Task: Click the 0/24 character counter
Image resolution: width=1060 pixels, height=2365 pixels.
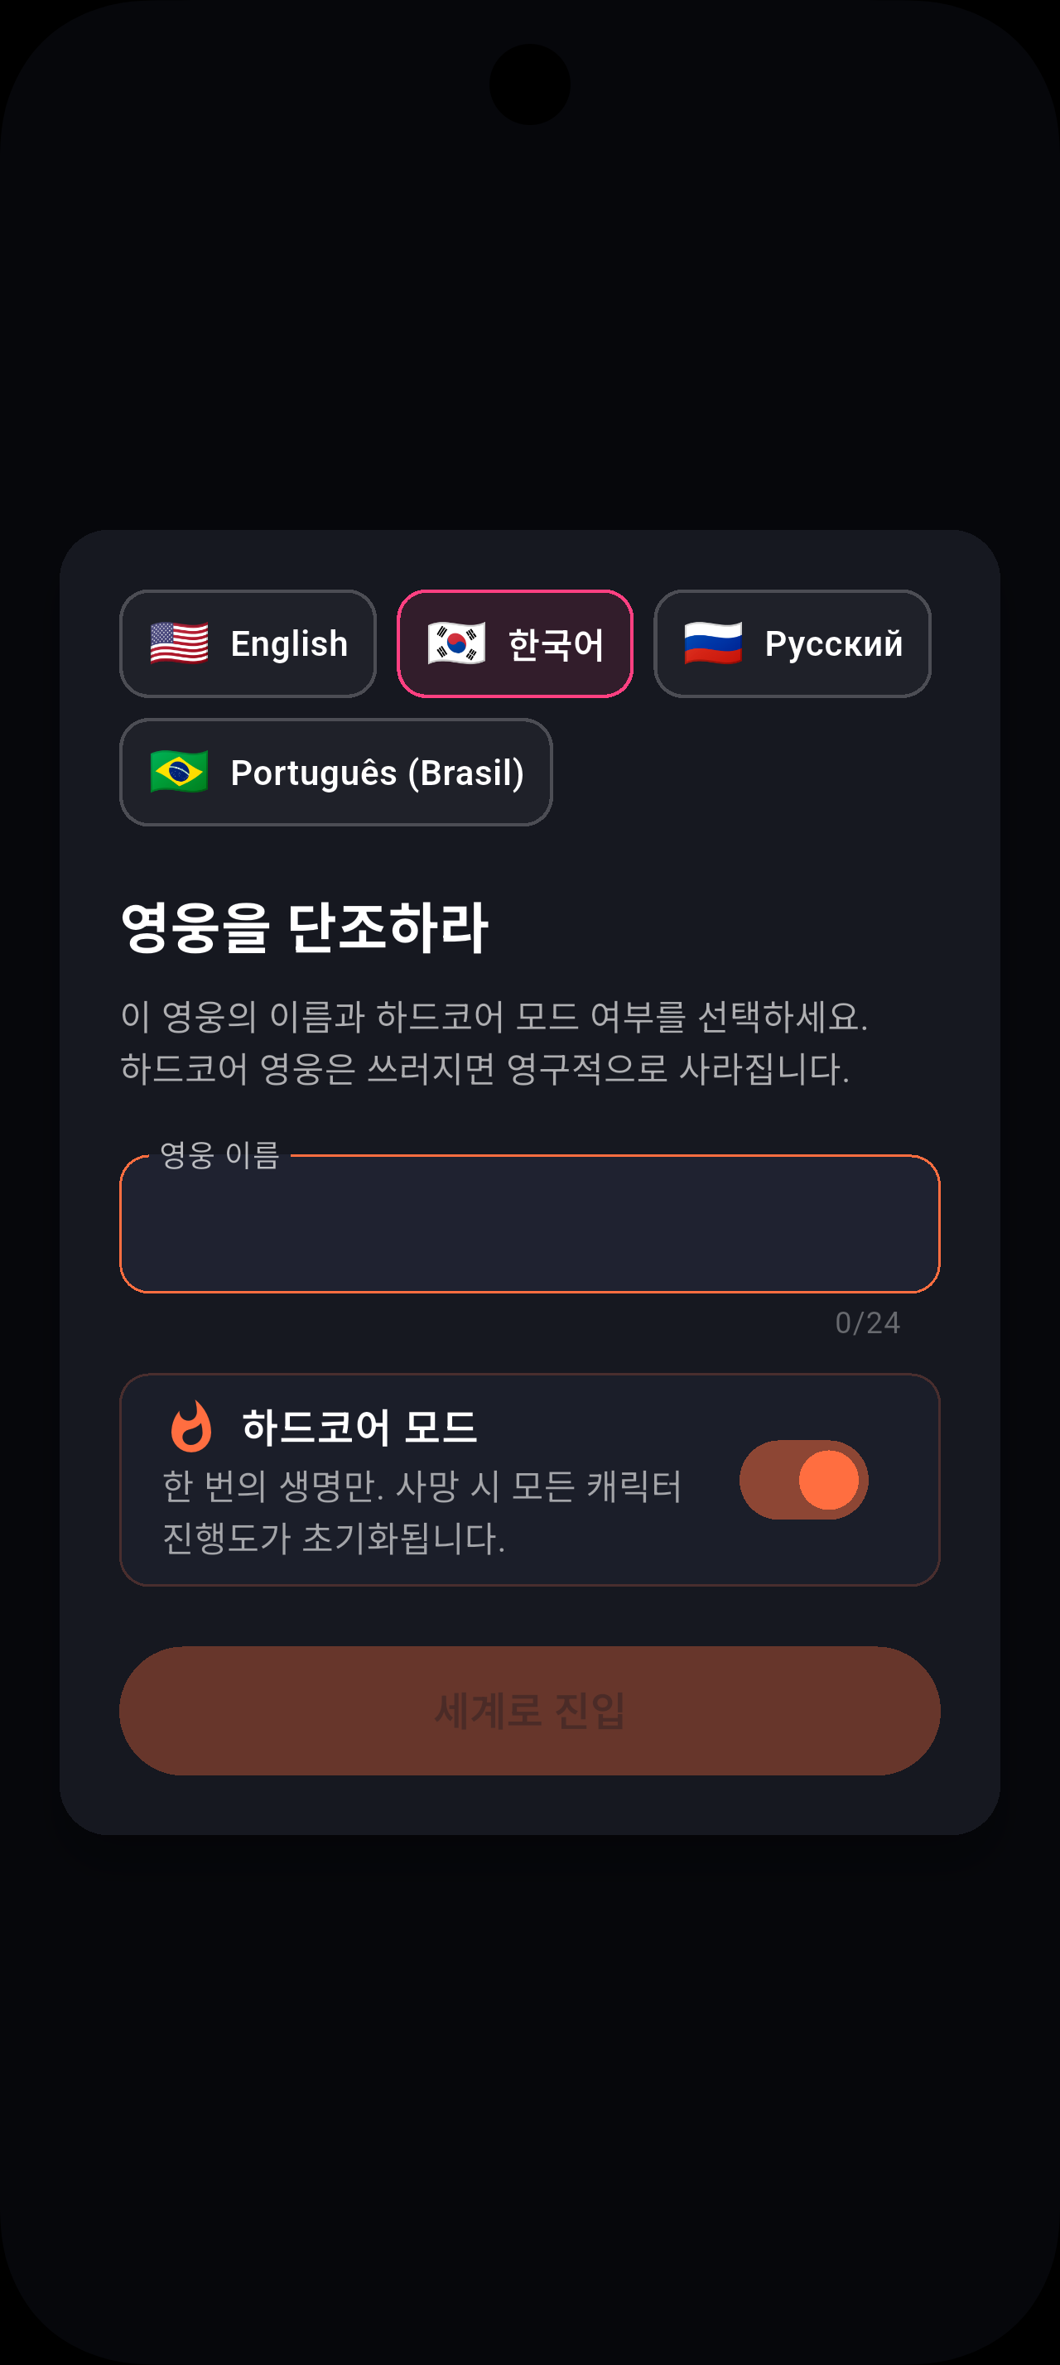Action: coord(867,1322)
